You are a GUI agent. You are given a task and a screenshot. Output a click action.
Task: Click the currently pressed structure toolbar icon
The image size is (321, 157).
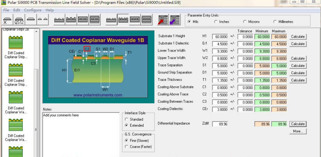coord(123,20)
